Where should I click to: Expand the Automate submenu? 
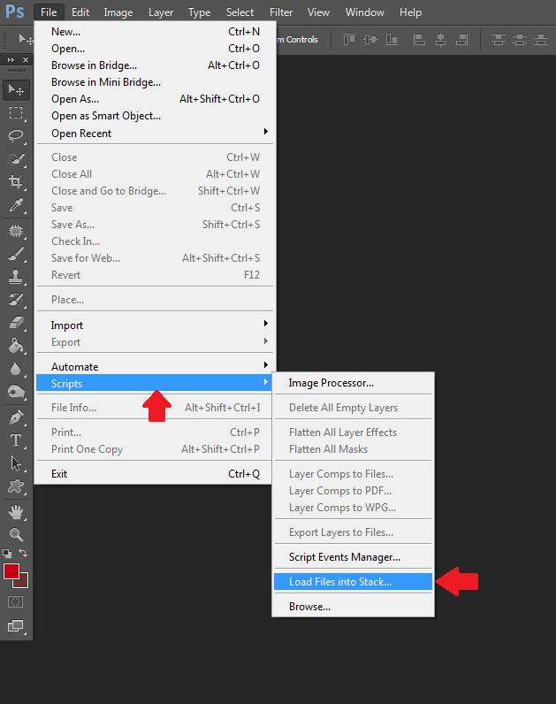coord(155,367)
